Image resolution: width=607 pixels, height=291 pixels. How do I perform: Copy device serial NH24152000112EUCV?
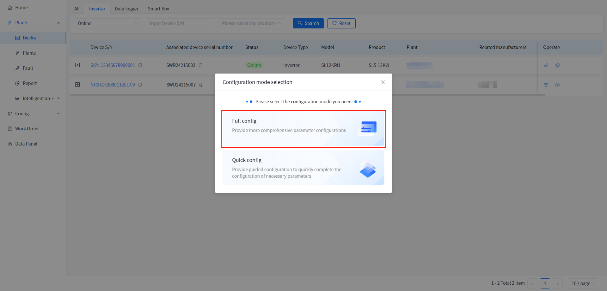point(140,85)
